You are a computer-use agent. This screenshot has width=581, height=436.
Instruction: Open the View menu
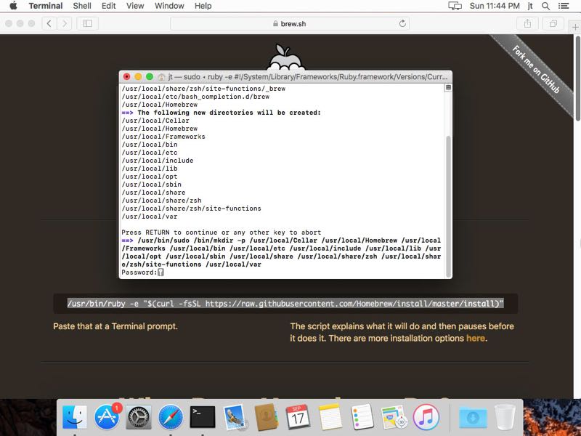(135, 6)
